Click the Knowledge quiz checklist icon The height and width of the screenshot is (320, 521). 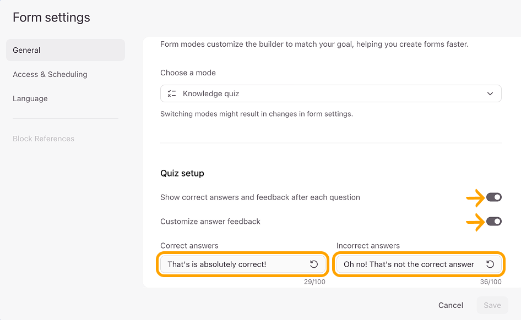[172, 93]
